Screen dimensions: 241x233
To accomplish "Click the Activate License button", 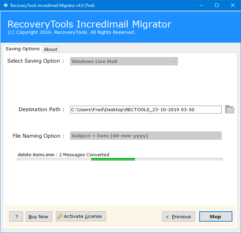I will pyautogui.click(x=81, y=216).
